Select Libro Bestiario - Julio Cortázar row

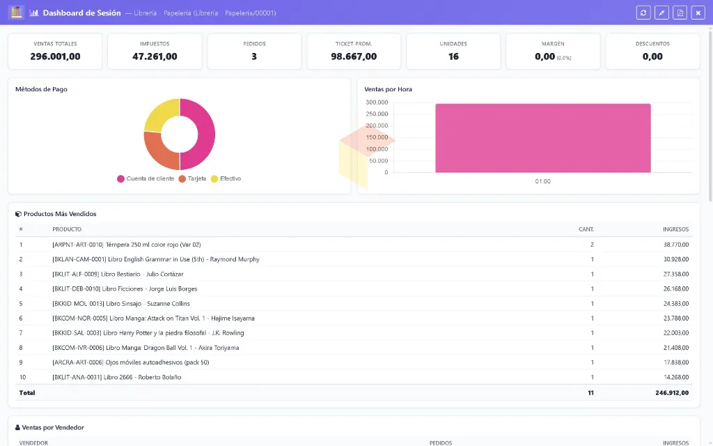pos(354,274)
